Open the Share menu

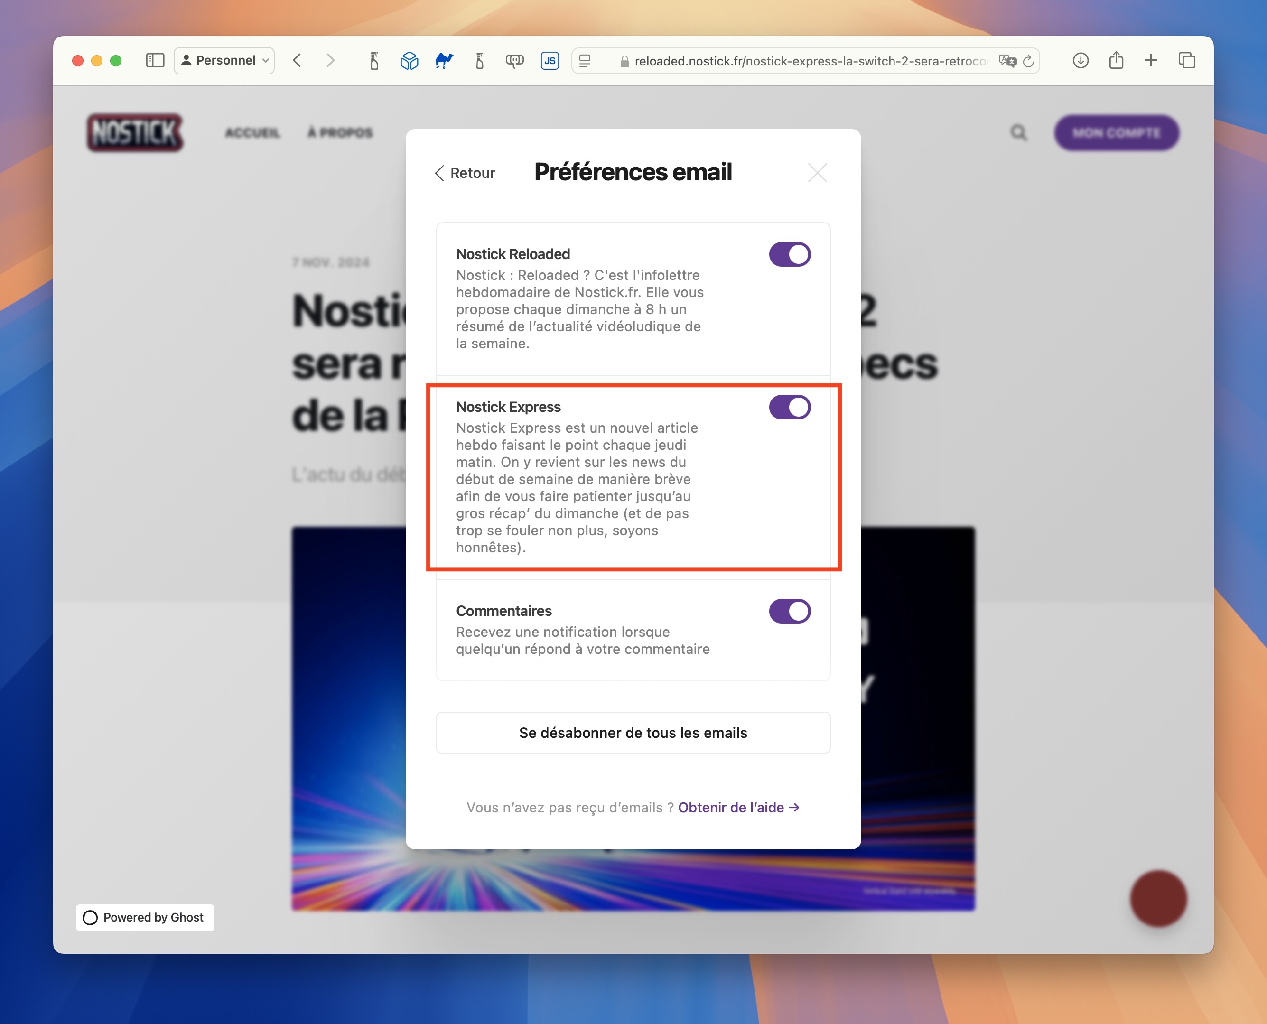[1116, 60]
